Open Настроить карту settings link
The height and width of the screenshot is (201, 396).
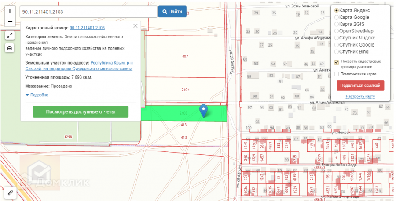click(360, 97)
